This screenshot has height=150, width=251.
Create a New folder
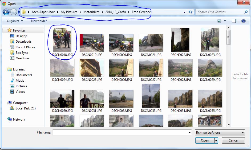coord(39,21)
